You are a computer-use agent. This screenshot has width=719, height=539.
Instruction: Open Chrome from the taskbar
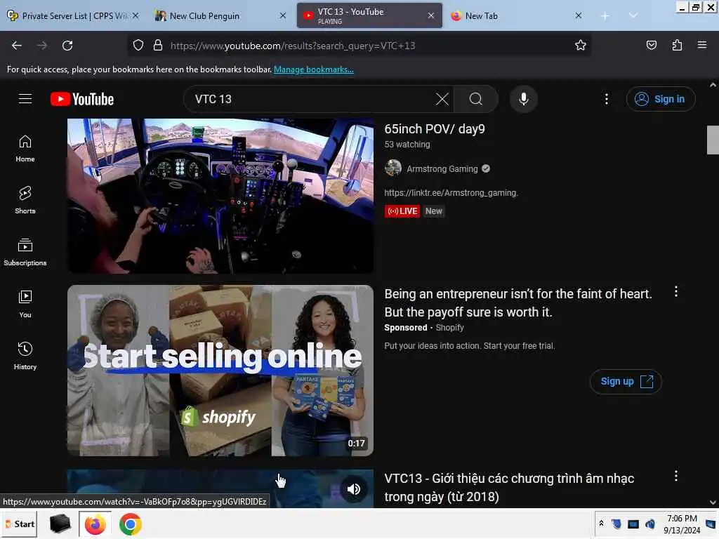[x=130, y=524]
